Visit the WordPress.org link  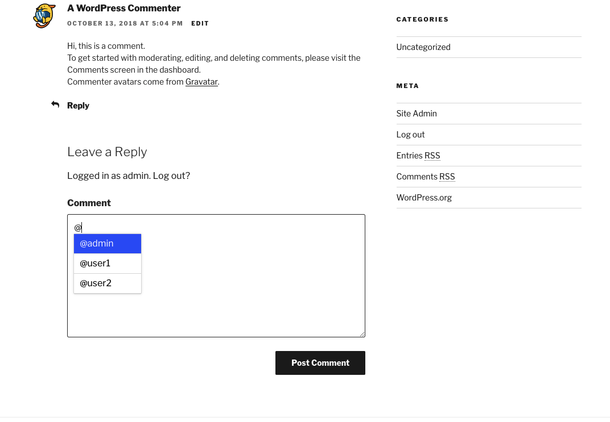click(424, 197)
